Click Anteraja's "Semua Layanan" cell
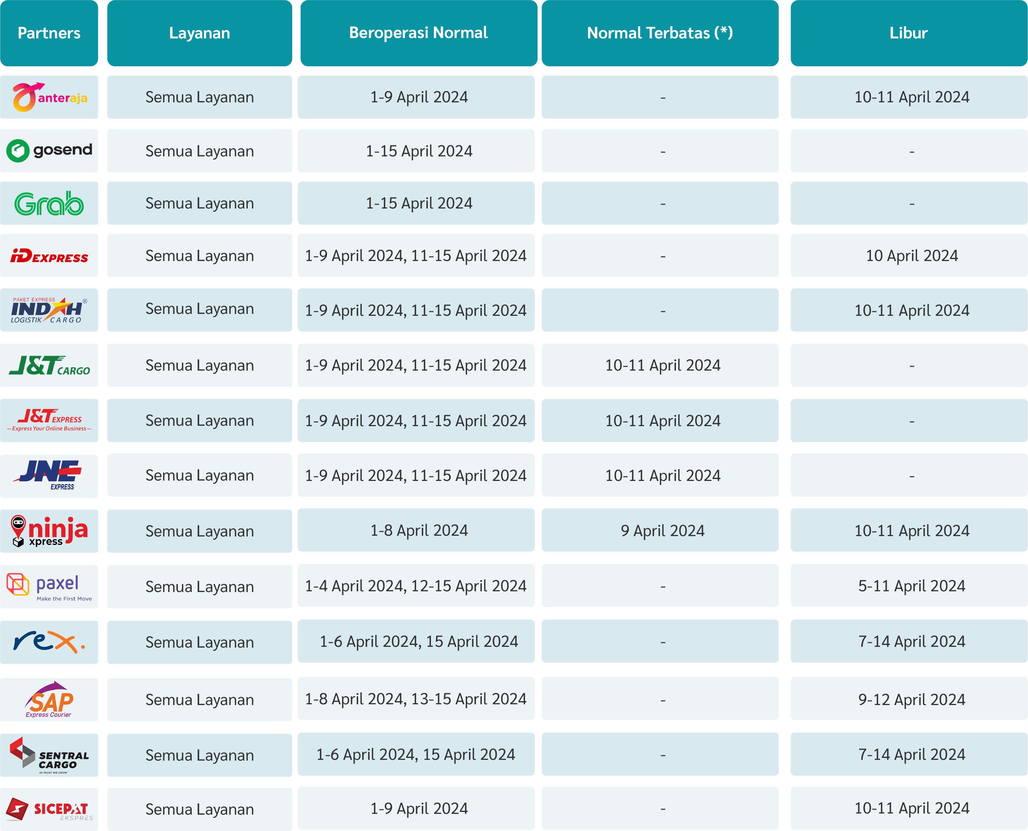The width and height of the screenshot is (1028, 831). 200,97
